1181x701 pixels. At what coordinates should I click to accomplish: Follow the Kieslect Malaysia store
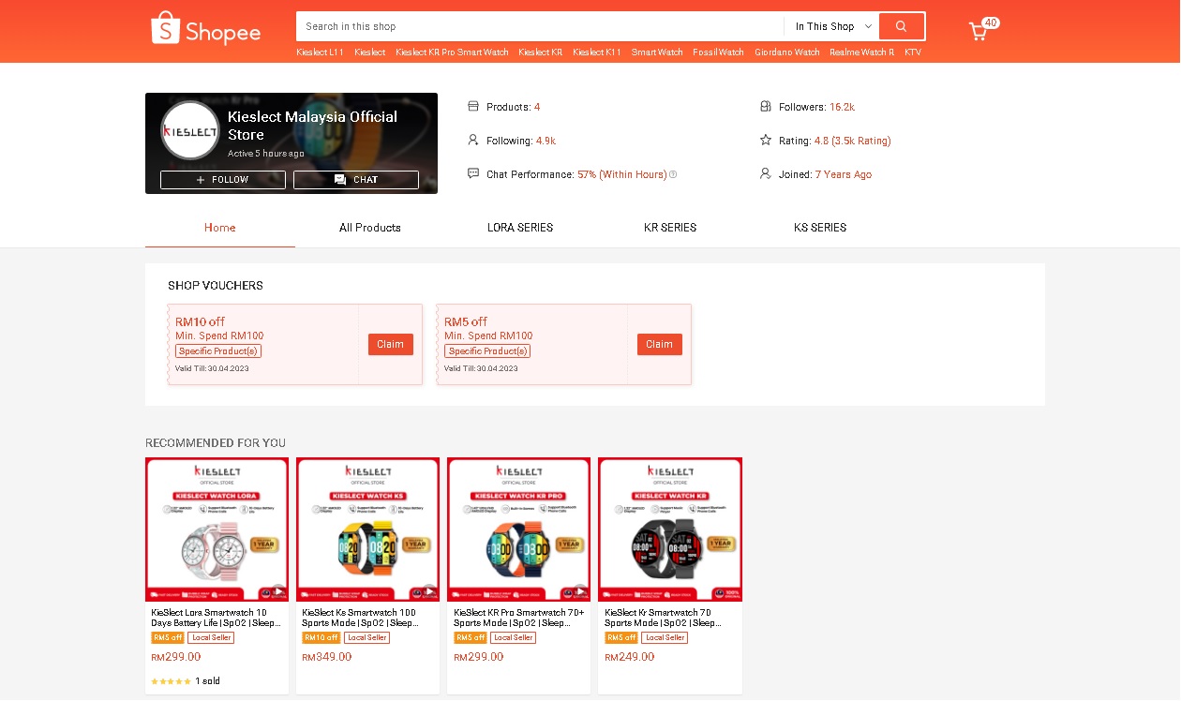point(223,180)
